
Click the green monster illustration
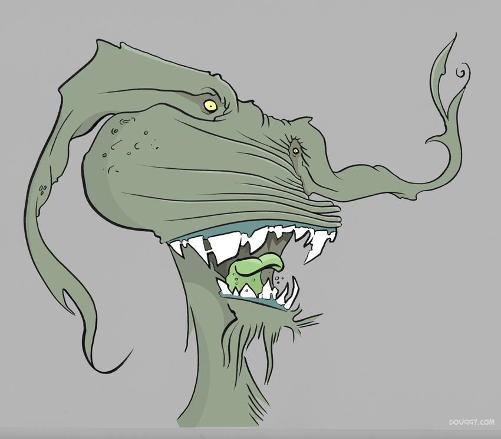246,230
